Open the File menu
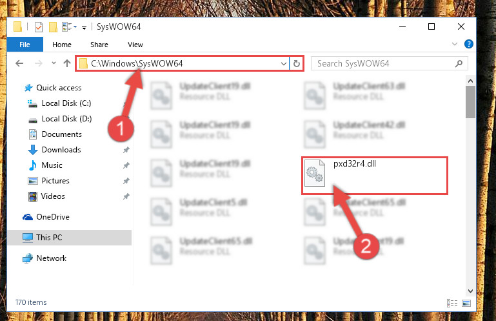The image size is (496, 321). tap(25, 45)
